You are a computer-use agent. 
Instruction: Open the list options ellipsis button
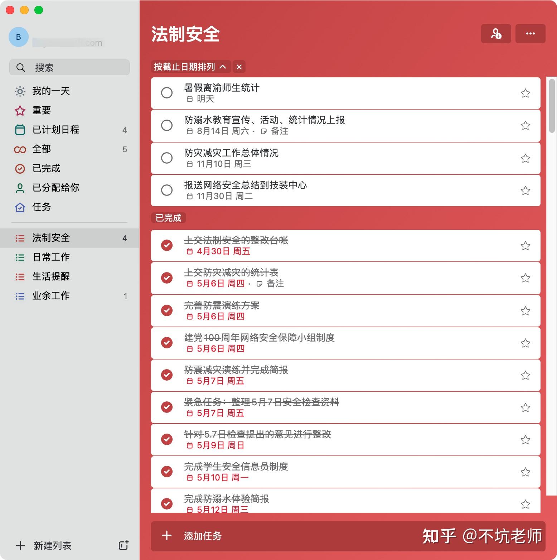click(x=530, y=34)
